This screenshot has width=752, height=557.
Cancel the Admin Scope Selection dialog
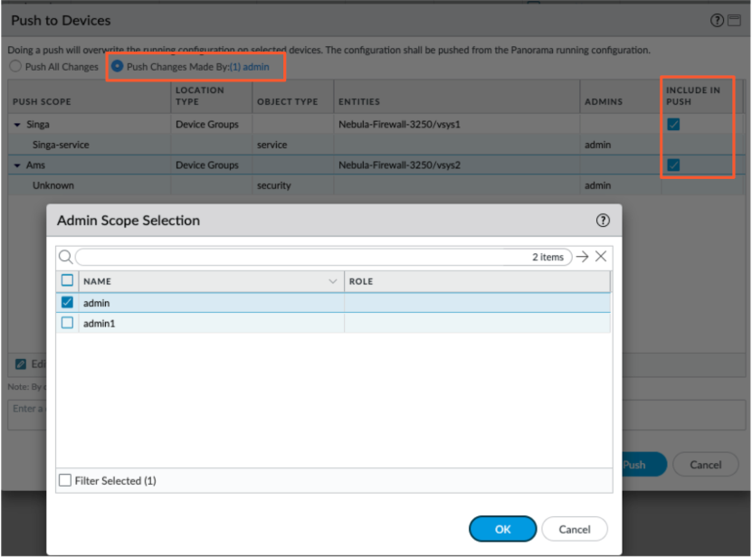pos(575,529)
